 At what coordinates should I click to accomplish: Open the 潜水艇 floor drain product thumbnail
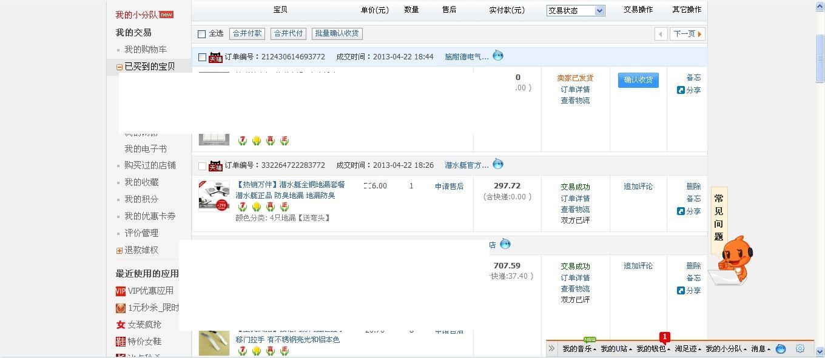click(x=214, y=196)
